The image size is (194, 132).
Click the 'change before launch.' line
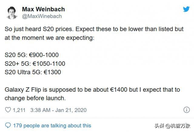pos(35,98)
